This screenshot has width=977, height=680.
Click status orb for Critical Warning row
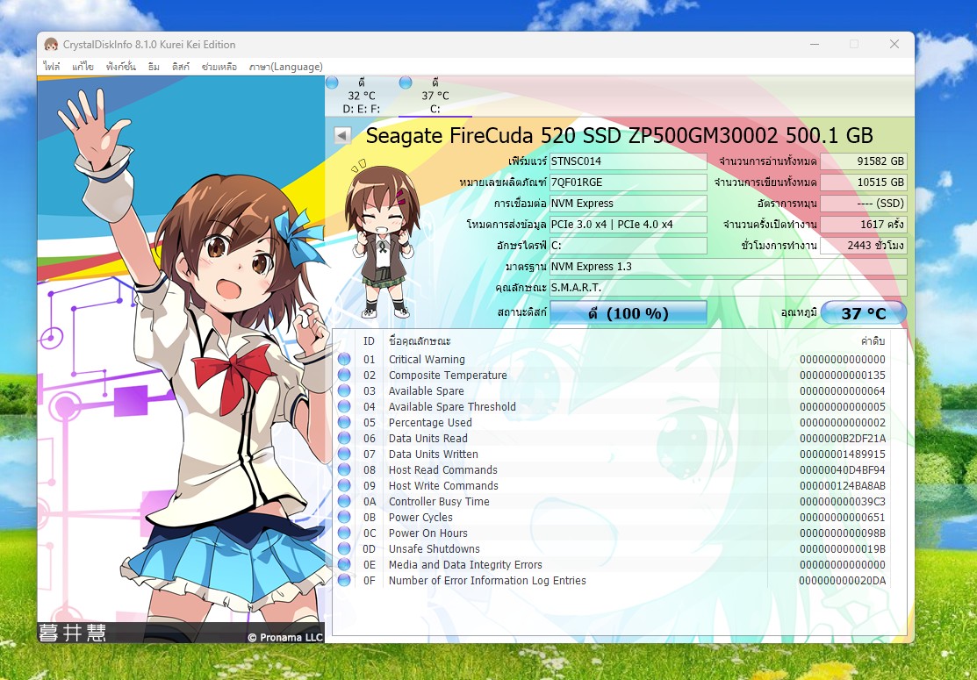344,360
